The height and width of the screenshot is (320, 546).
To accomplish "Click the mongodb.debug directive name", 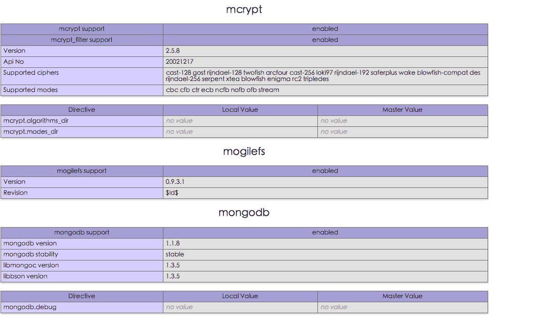I will click(x=30, y=307).
